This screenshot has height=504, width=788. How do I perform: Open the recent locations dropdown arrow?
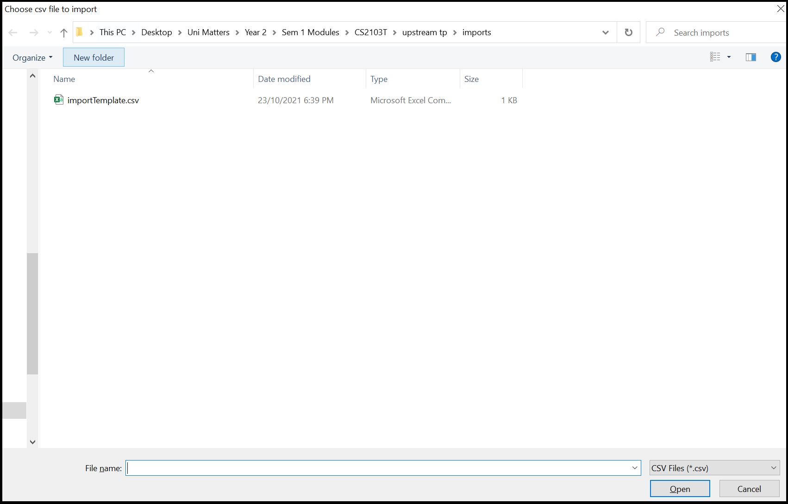50,32
